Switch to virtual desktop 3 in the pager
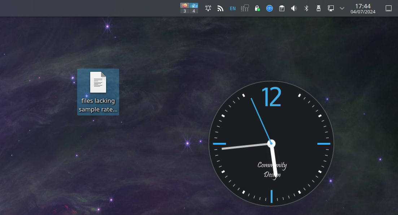The width and height of the screenshot is (398, 215). tap(185, 11)
